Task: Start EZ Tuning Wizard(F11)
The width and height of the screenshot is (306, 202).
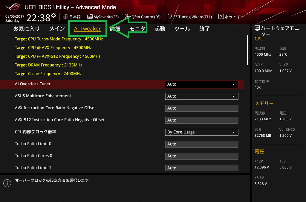Action: tap(190, 17)
